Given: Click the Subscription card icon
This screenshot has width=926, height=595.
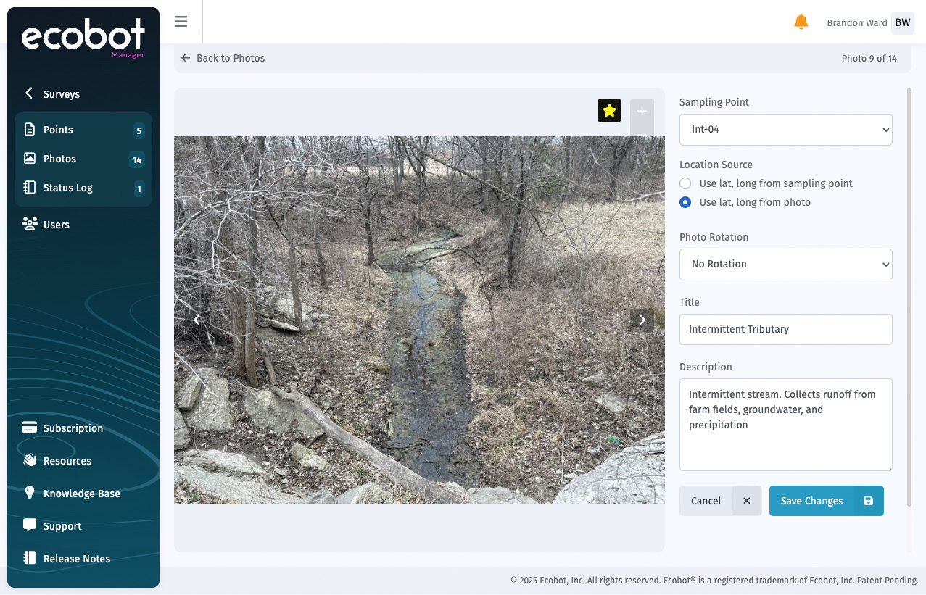Looking at the screenshot, I should [30, 428].
